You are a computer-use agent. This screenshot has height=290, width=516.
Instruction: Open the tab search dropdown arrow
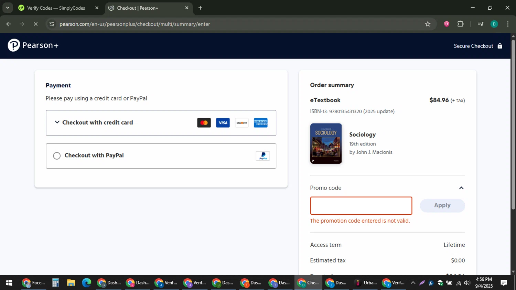point(8,8)
